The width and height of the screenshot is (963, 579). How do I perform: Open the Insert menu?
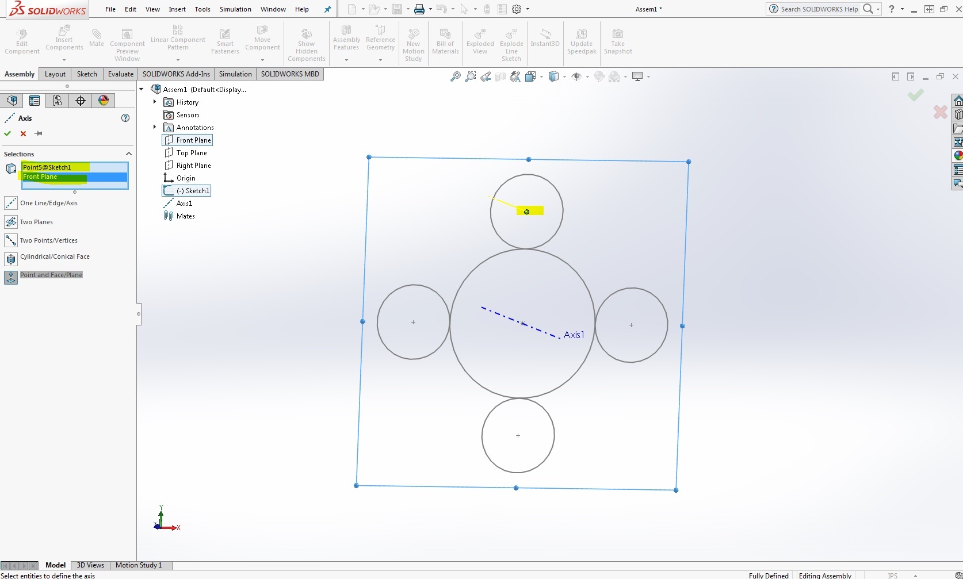[x=177, y=9]
